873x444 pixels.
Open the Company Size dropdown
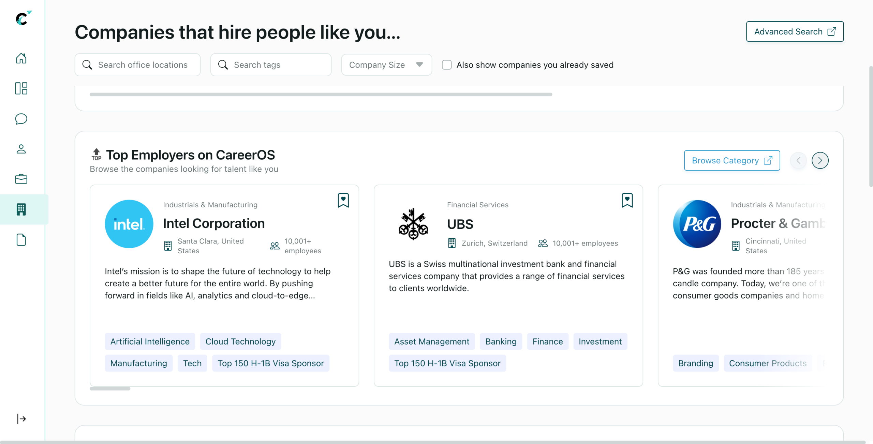[386, 65]
